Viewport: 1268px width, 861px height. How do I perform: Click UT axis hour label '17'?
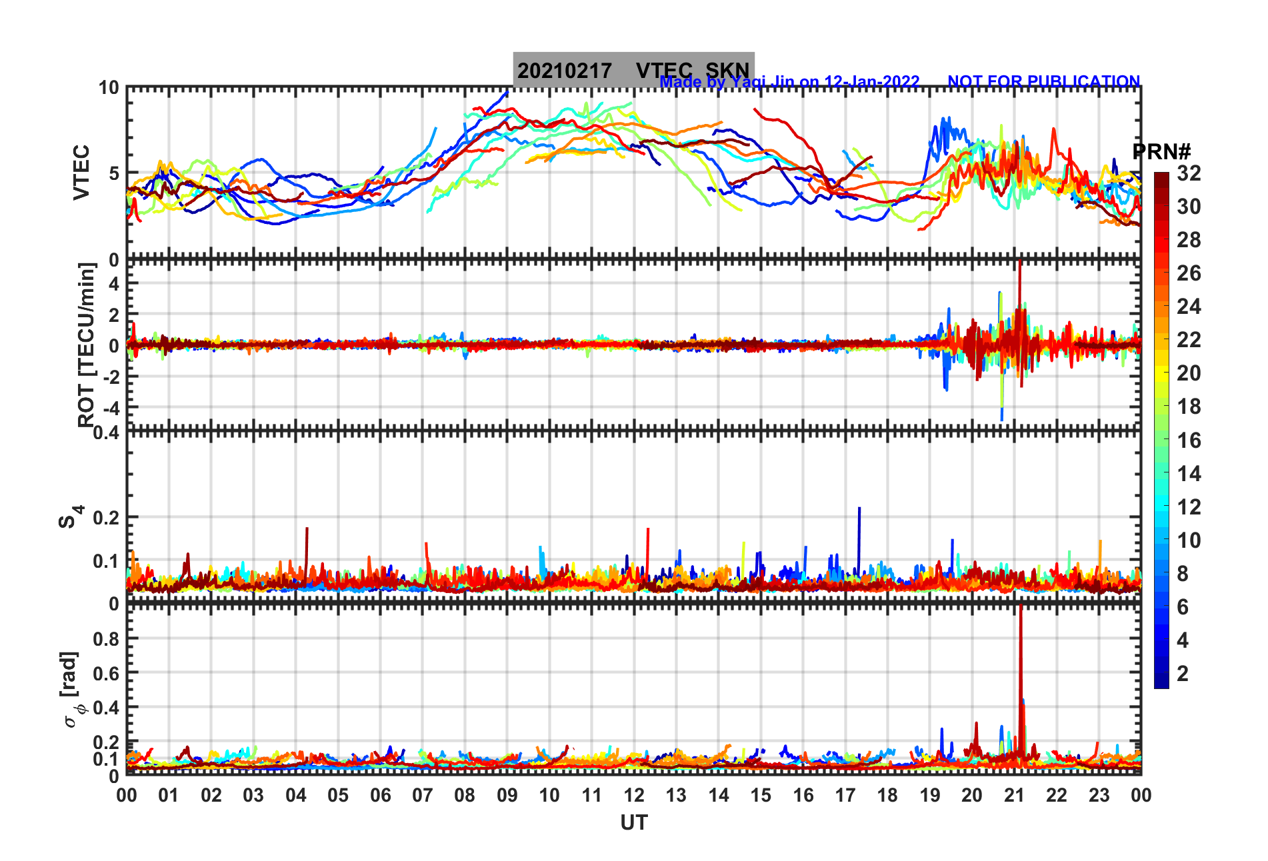pyautogui.click(x=845, y=795)
